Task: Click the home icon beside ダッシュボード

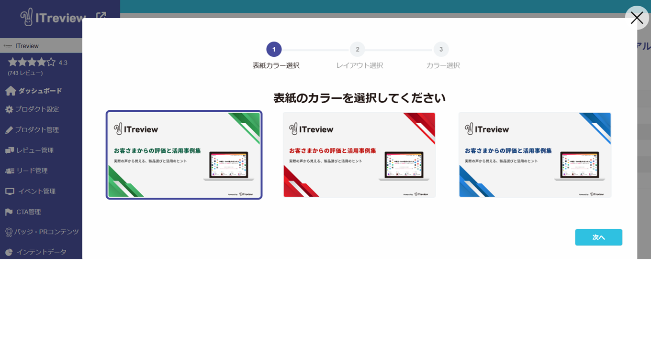Action: point(11,91)
